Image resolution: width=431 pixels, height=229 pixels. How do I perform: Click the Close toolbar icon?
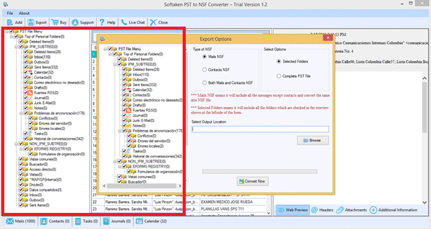(x=154, y=22)
